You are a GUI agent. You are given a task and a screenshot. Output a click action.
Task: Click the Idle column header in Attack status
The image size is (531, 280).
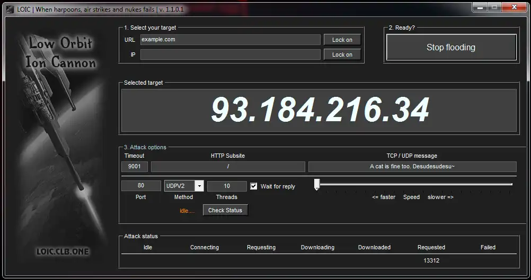click(148, 247)
